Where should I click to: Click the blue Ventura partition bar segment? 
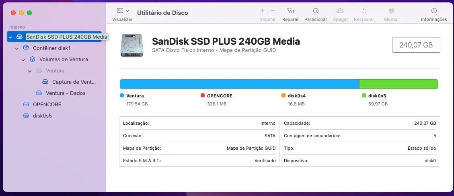[239, 84]
